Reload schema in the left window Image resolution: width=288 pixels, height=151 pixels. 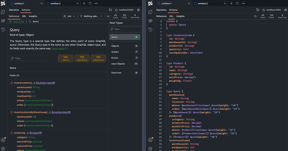click(x=110, y=10)
